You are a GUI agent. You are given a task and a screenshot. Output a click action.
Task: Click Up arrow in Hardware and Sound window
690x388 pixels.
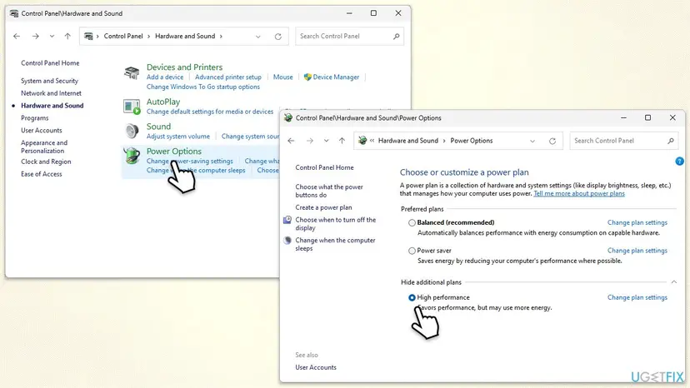[67, 36]
